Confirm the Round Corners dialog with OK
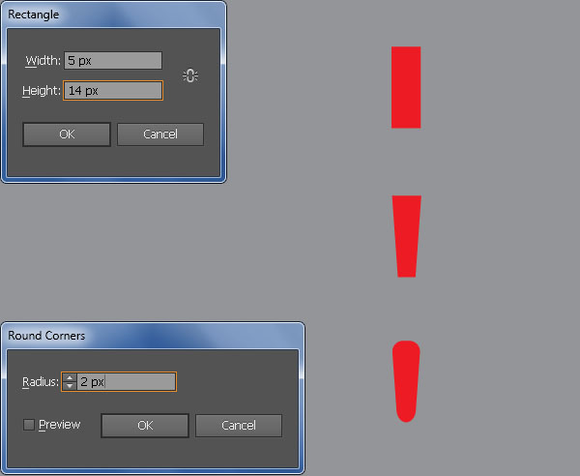 (x=145, y=426)
